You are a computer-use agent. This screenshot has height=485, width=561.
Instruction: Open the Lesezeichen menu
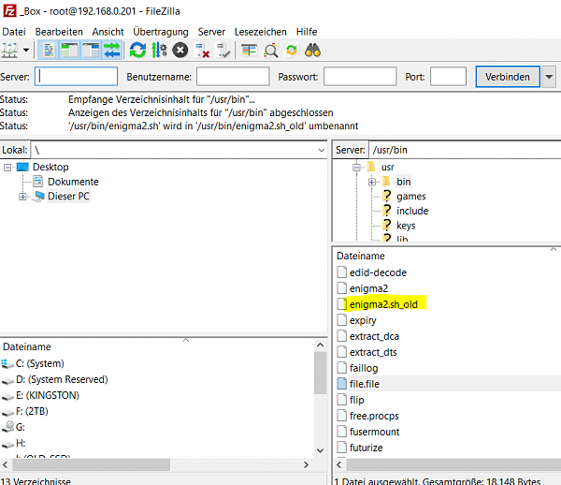[x=260, y=32]
